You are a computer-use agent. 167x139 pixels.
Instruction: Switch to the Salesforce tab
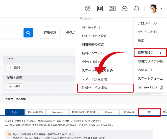pos(57,112)
